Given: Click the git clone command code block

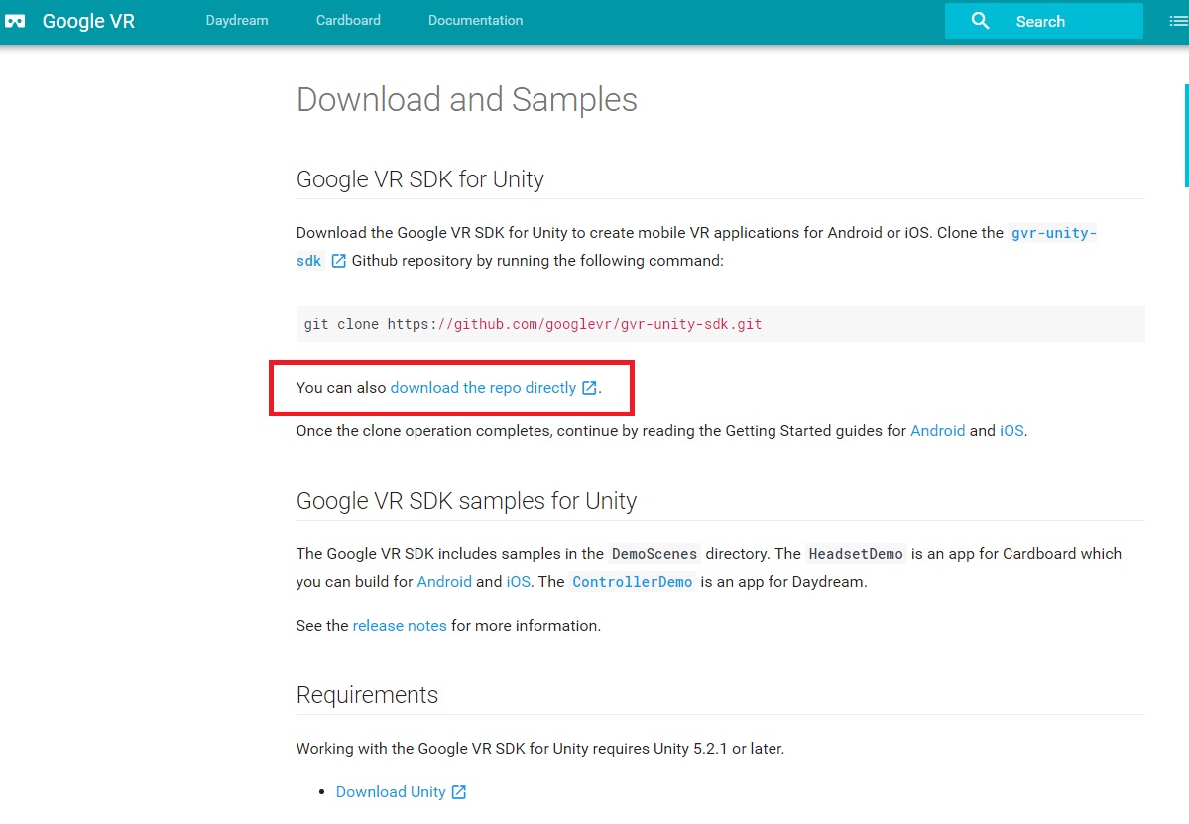Looking at the screenshot, I should (720, 324).
